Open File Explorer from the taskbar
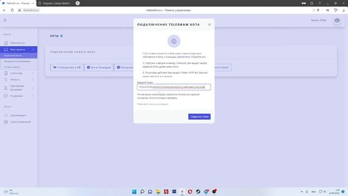Image resolution: width=348 pixels, height=196 pixels. click(x=158, y=192)
